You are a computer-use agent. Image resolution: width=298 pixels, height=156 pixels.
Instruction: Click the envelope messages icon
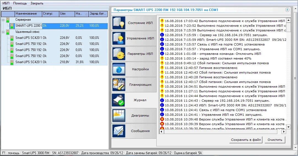[x=119, y=131]
